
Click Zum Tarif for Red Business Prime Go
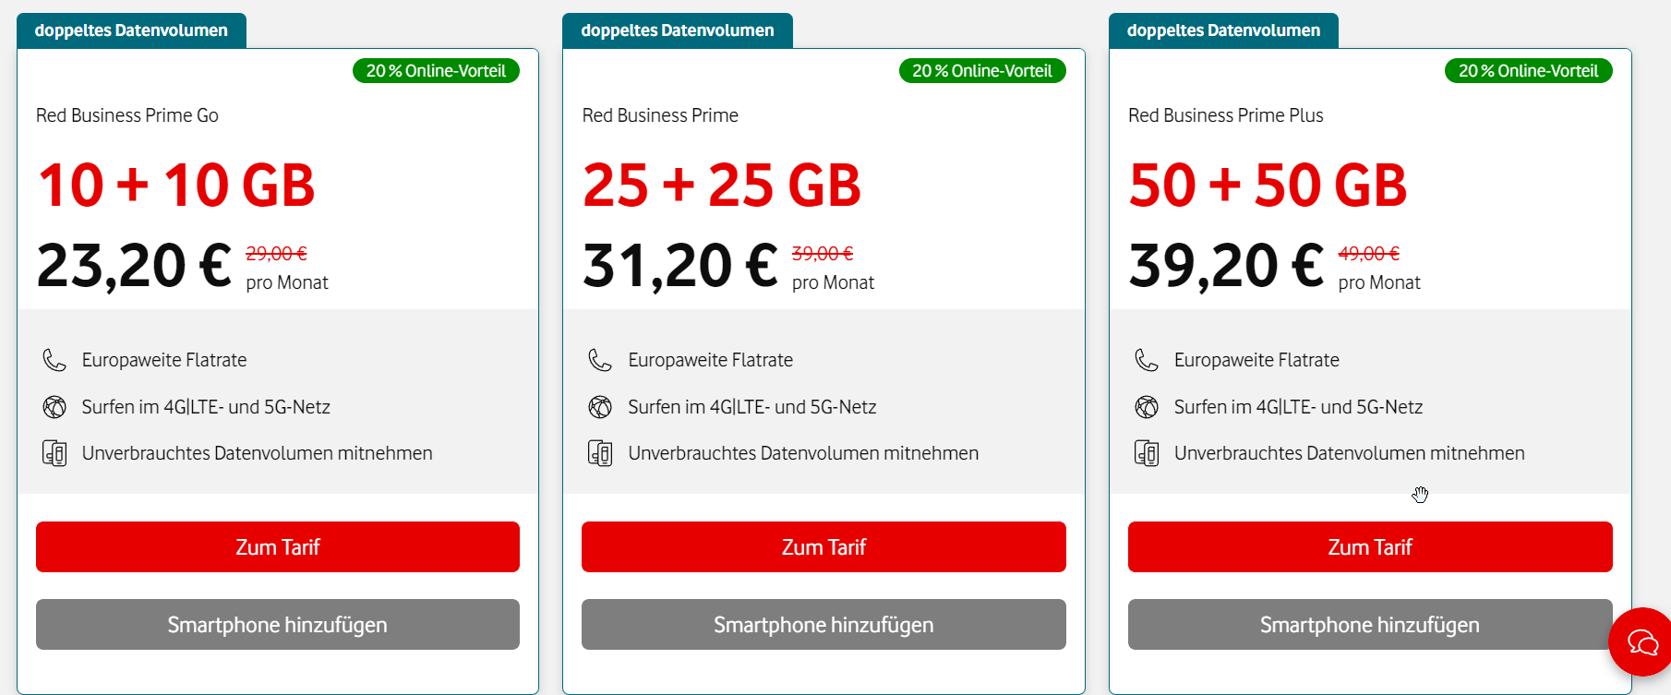[x=278, y=547]
